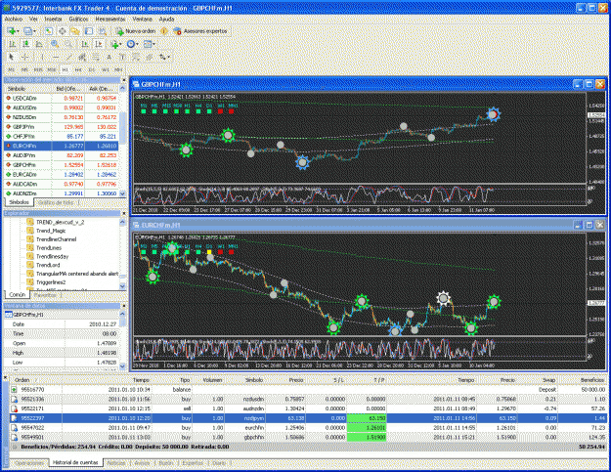Select TrendLord in the Explorer tree
The height and width of the screenshot is (472, 611).
[48, 265]
